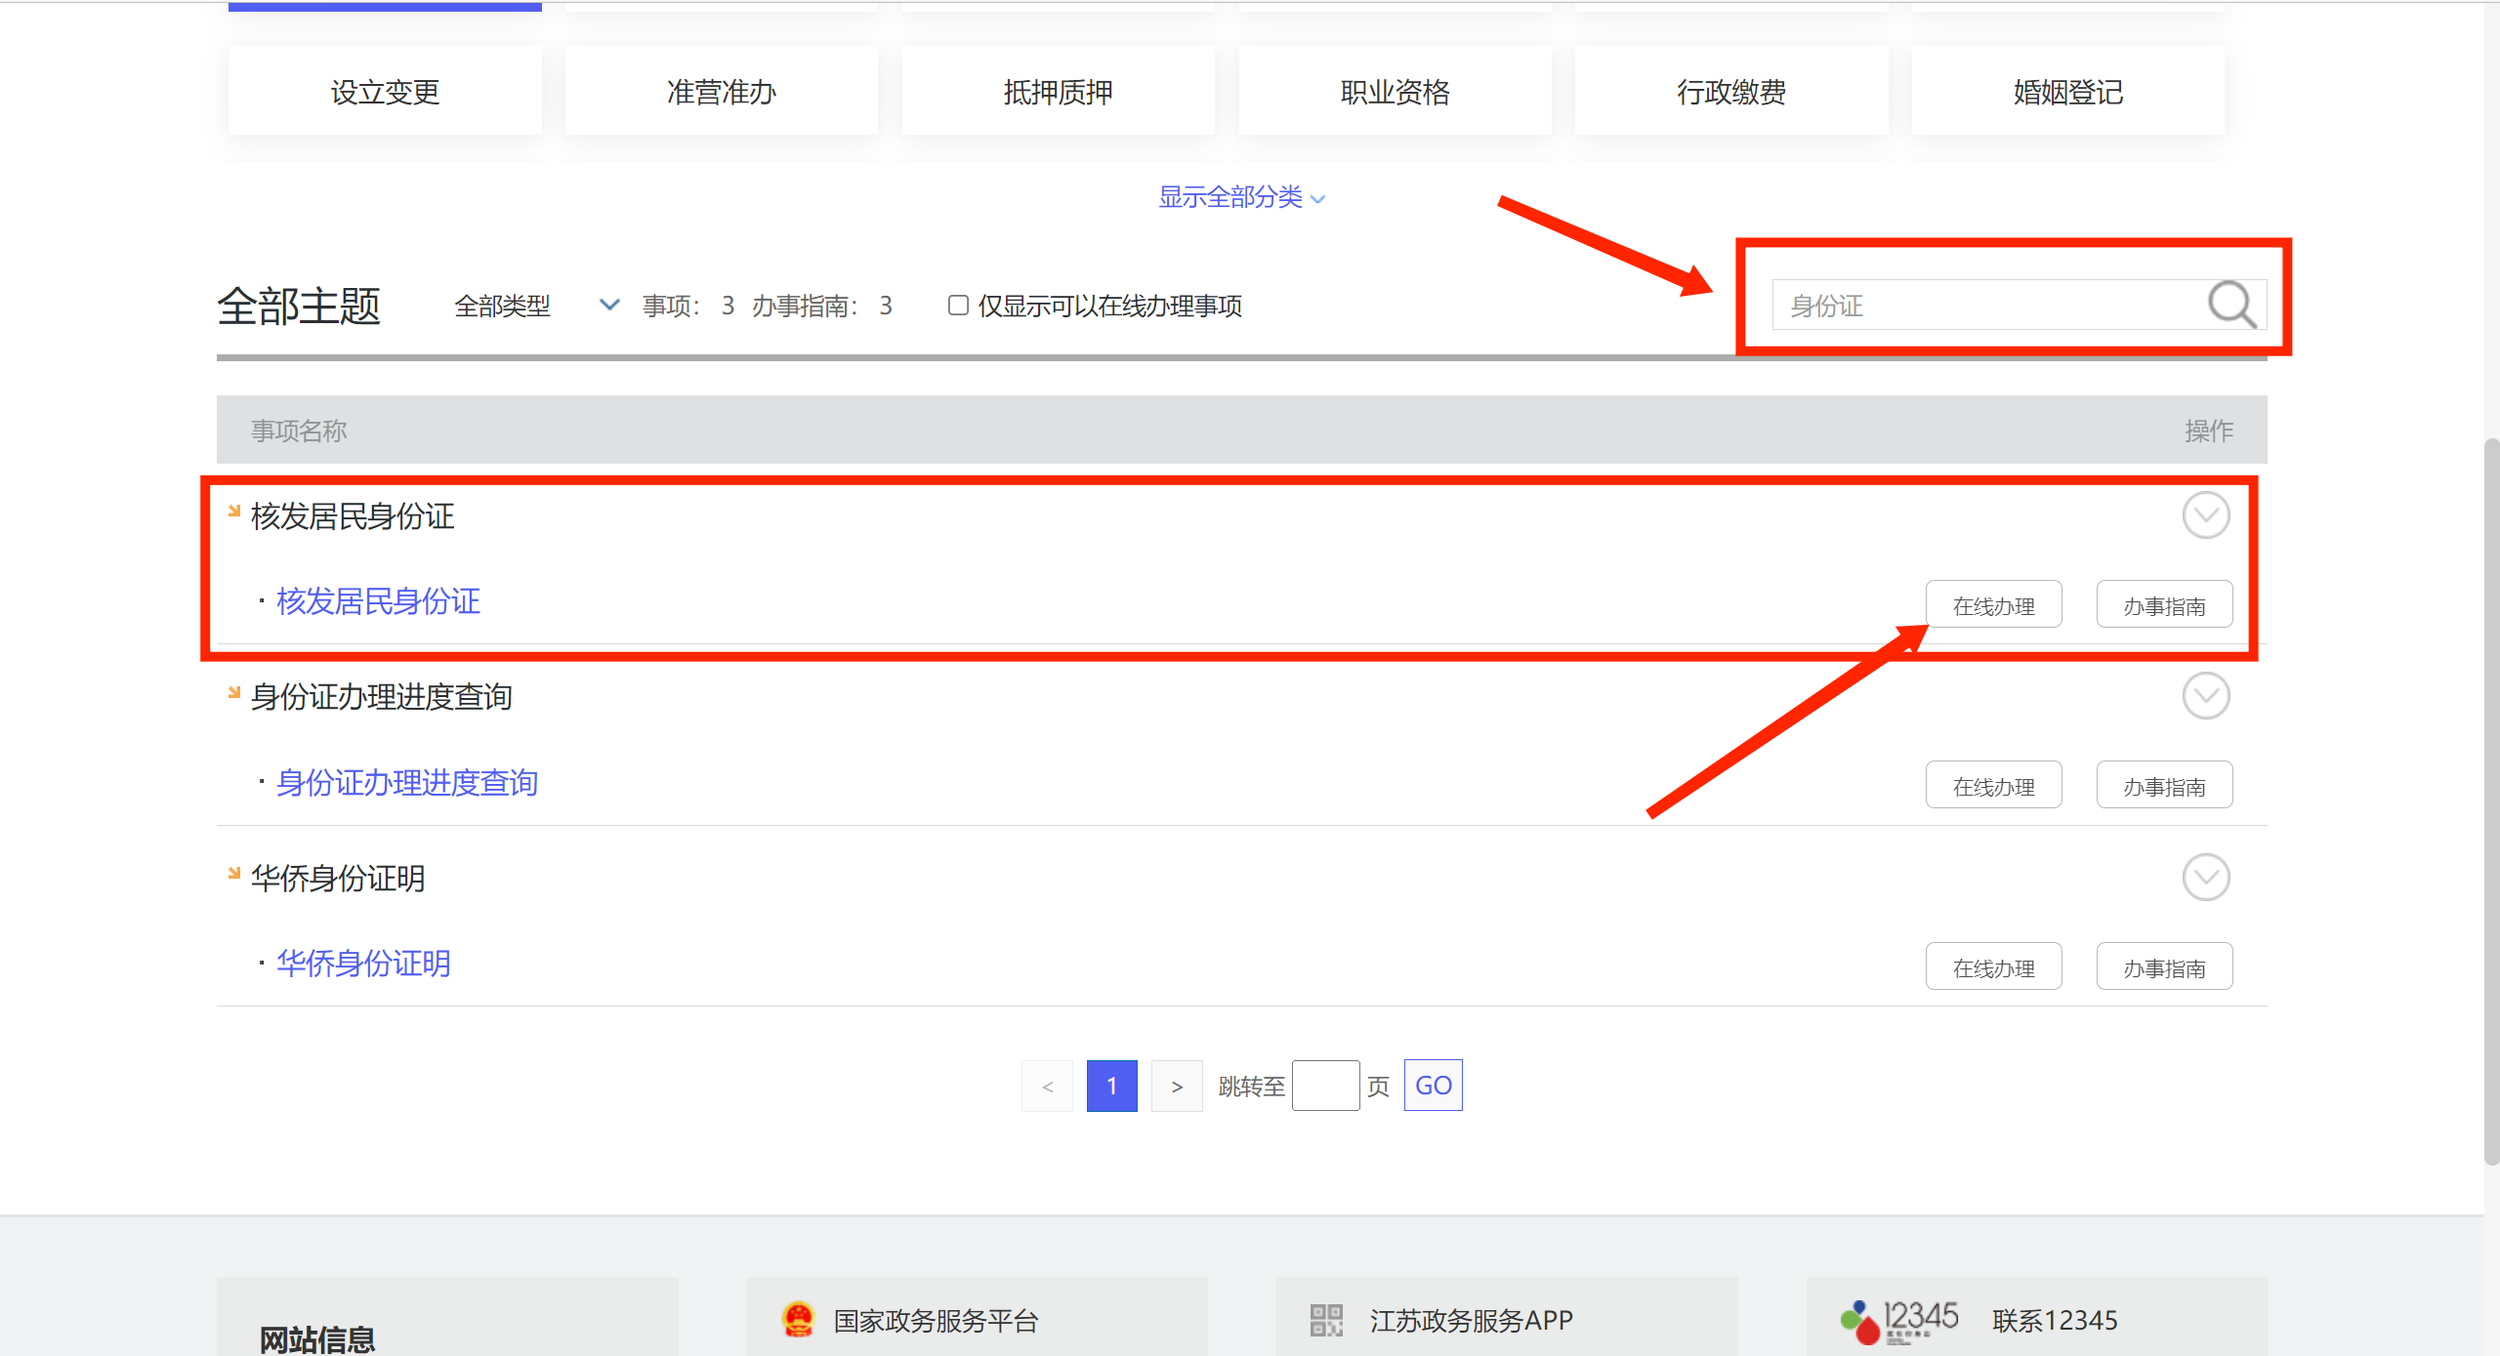Click the 跳转至 page number field
The width and height of the screenshot is (2500, 1356).
pos(1325,1086)
